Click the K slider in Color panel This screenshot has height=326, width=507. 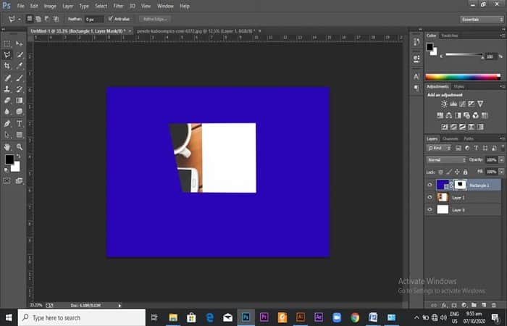point(464,55)
